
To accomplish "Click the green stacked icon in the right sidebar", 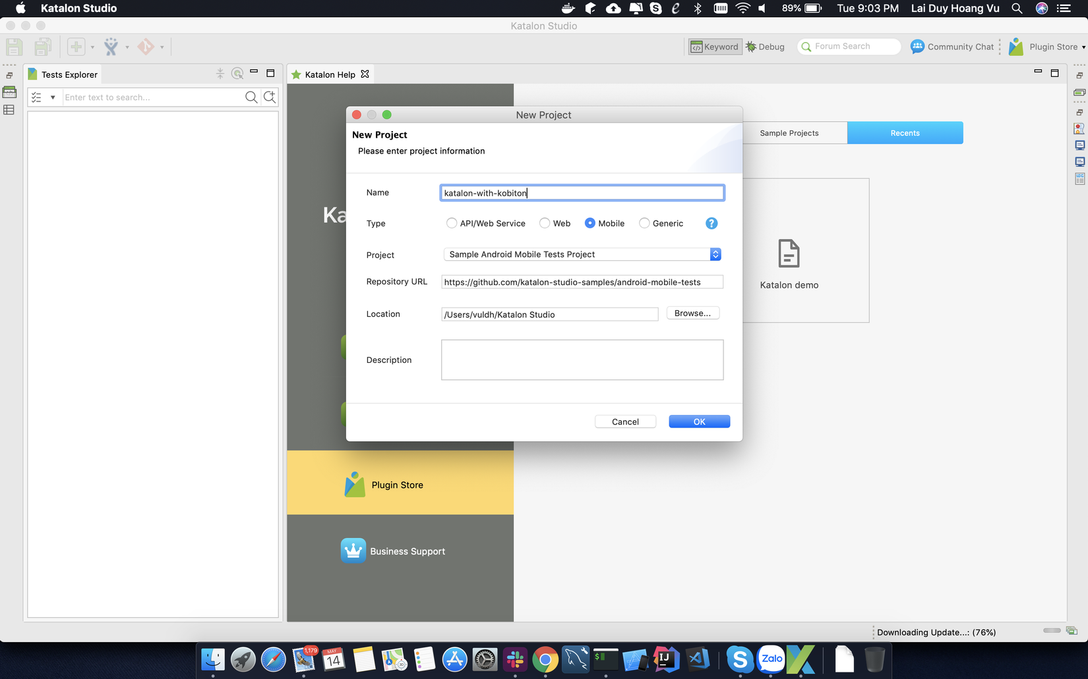I will pyautogui.click(x=1079, y=92).
